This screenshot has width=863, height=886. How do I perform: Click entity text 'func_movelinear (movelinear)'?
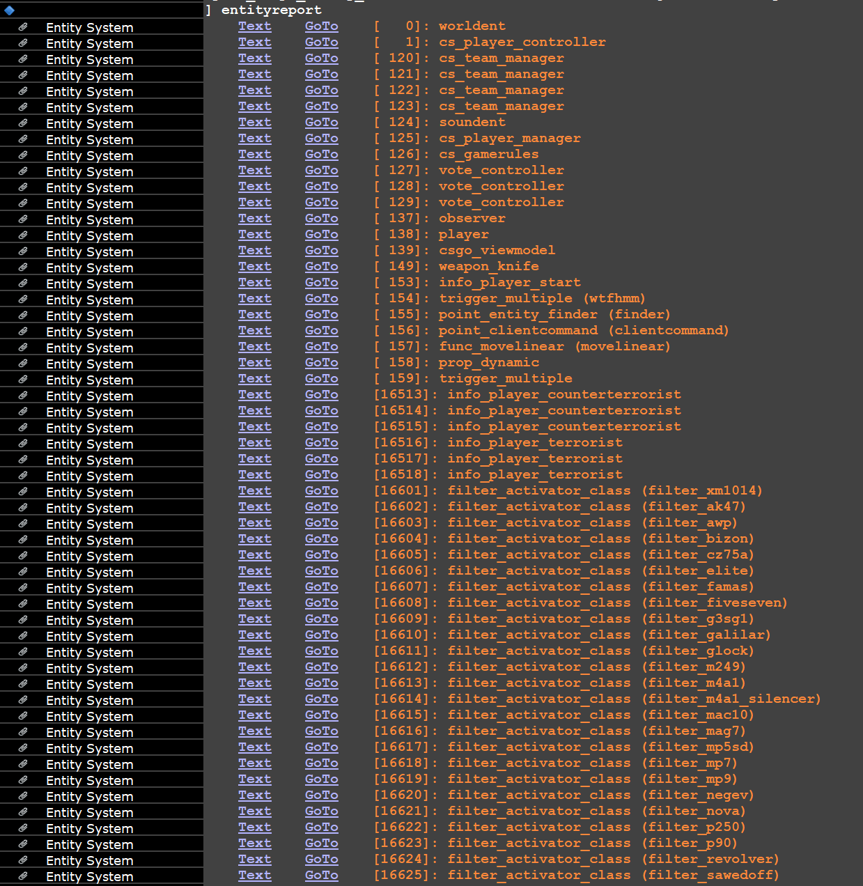point(554,347)
